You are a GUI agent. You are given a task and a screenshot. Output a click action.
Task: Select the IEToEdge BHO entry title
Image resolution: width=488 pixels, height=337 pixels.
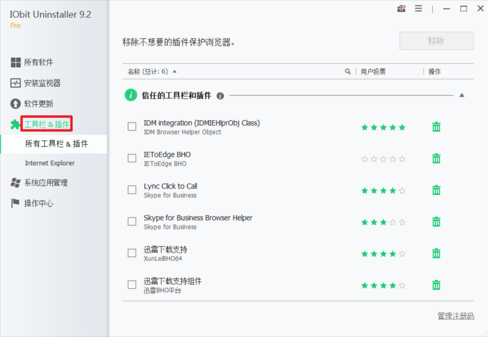[x=167, y=155]
